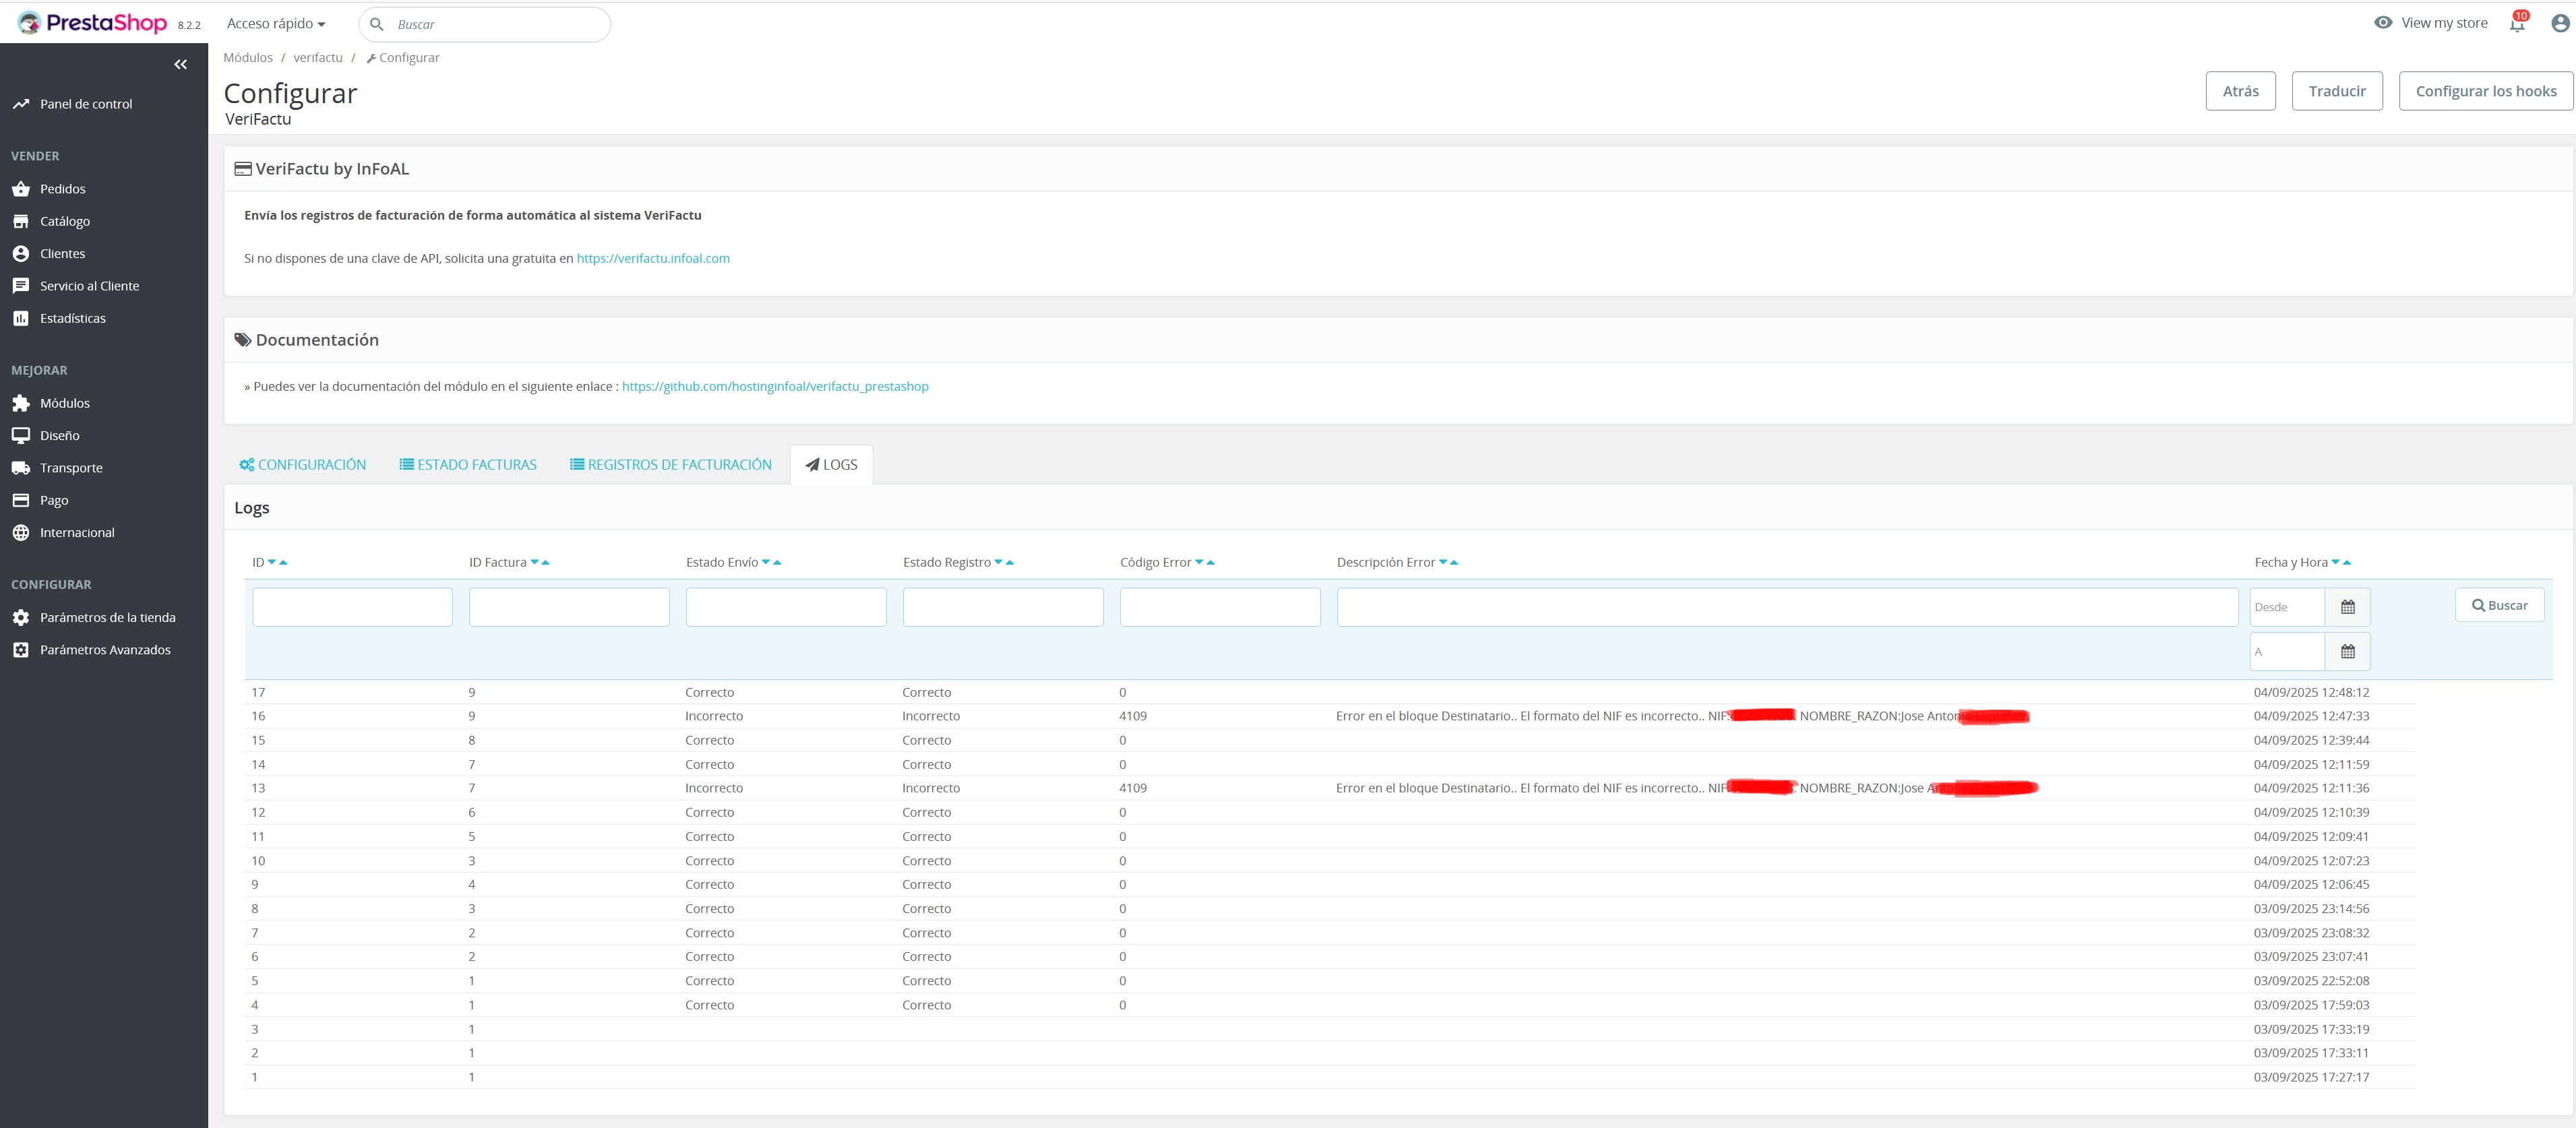This screenshot has height=1128, width=2576.
Task: Expand the Acceso rápido dropdown
Action: click(x=276, y=24)
